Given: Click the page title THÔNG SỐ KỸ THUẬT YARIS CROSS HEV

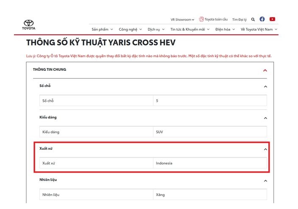Looking at the screenshot, I should pos(101,42).
